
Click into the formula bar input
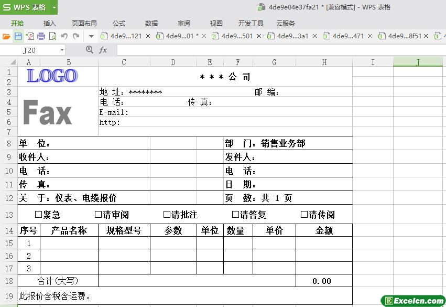coord(281,50)
